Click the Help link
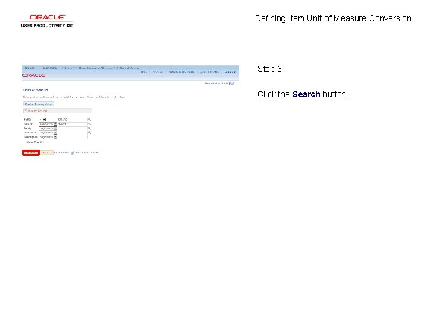This screenshot has height=326, width=434. tap(225, 83)
